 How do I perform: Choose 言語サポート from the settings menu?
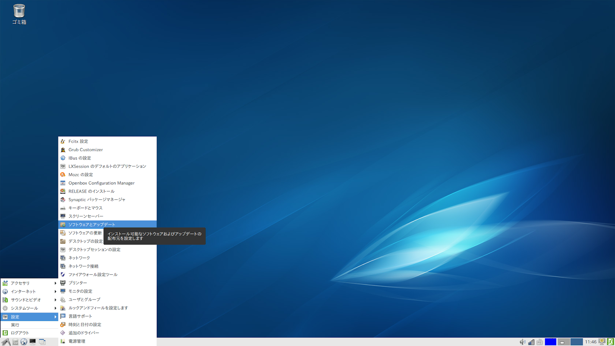click(80, 316)
